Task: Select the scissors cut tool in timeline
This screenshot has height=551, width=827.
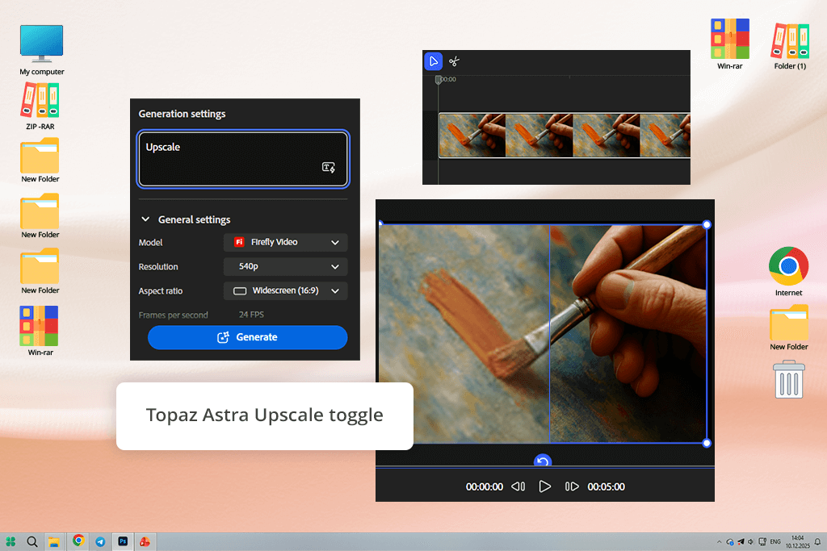Action: tap(454, 61)
